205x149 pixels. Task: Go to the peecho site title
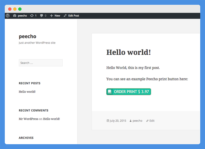(27, 36)
